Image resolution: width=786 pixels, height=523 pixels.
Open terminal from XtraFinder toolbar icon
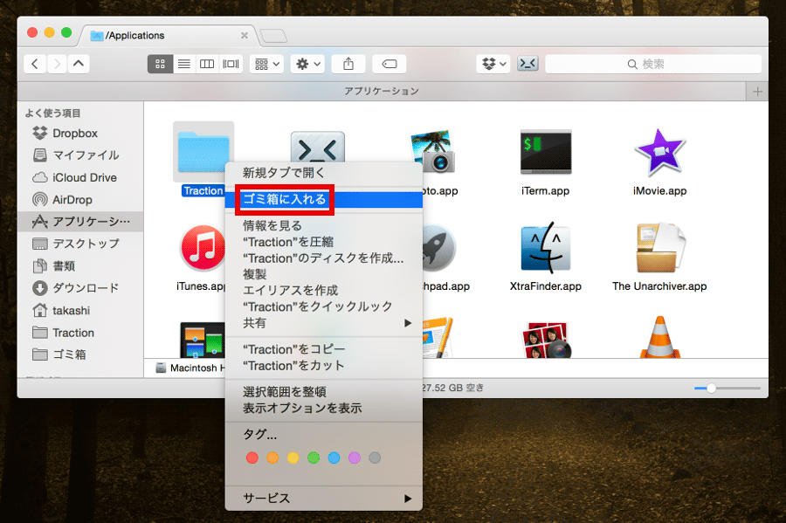[x=527, y=64]
